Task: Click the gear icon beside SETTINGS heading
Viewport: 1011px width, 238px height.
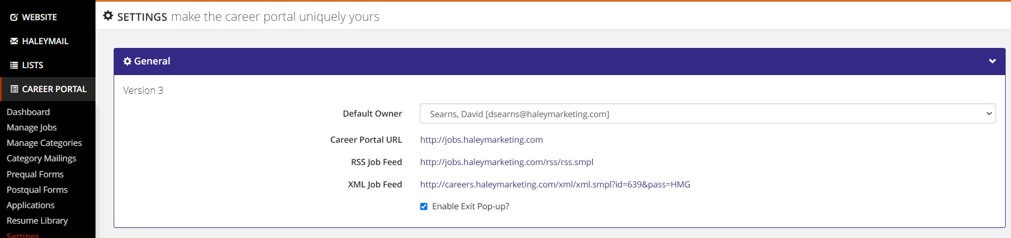Action: click(x=108, y=16)
